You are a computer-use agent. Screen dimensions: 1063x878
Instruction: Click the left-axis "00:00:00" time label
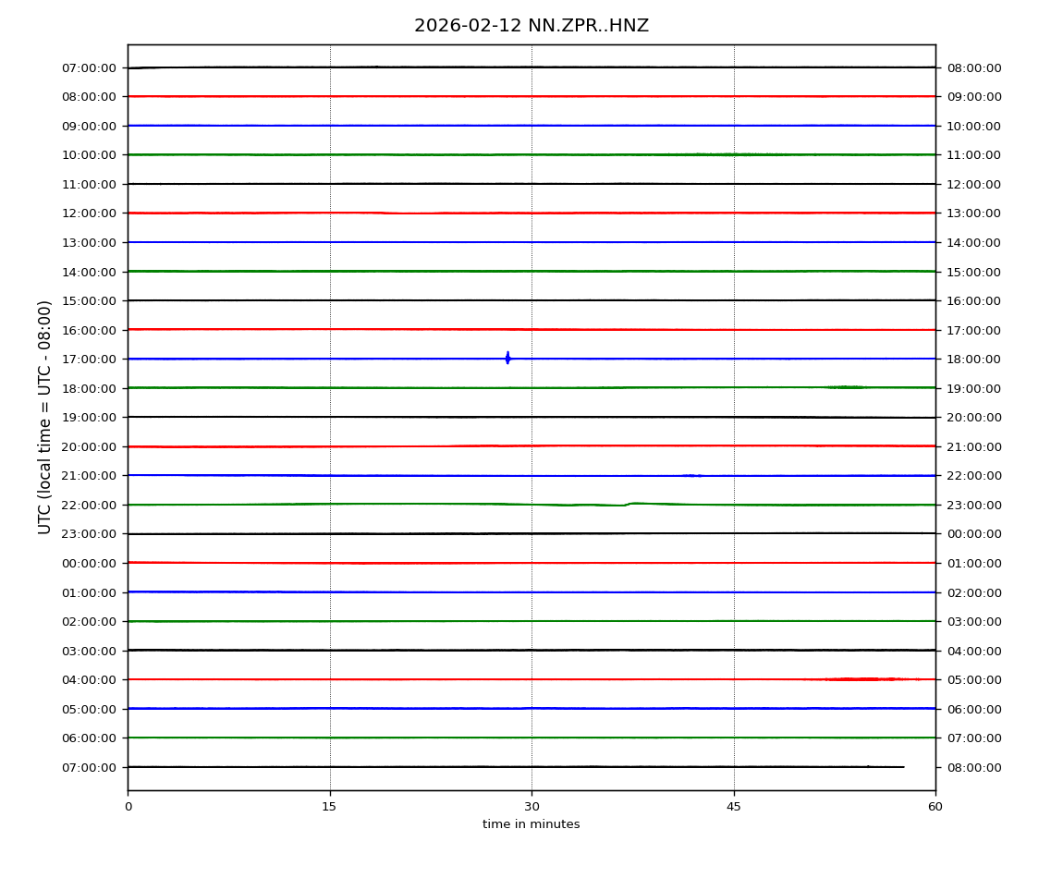(x=90, y=563)
